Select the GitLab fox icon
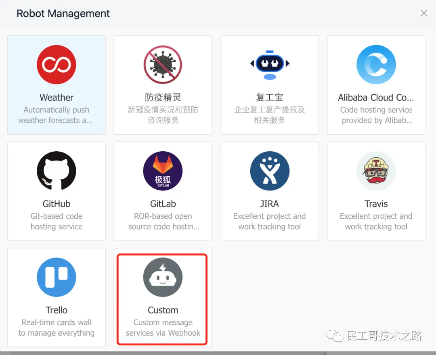Screen dimensions: 436x355 pyautogui.click(x=163, y=171)
